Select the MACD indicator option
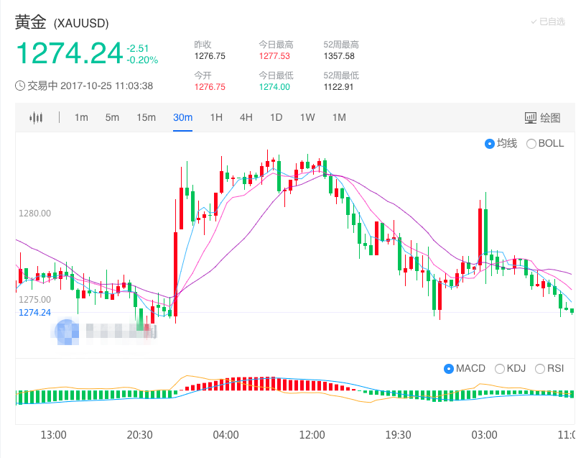586x458 pixels. 463,368
